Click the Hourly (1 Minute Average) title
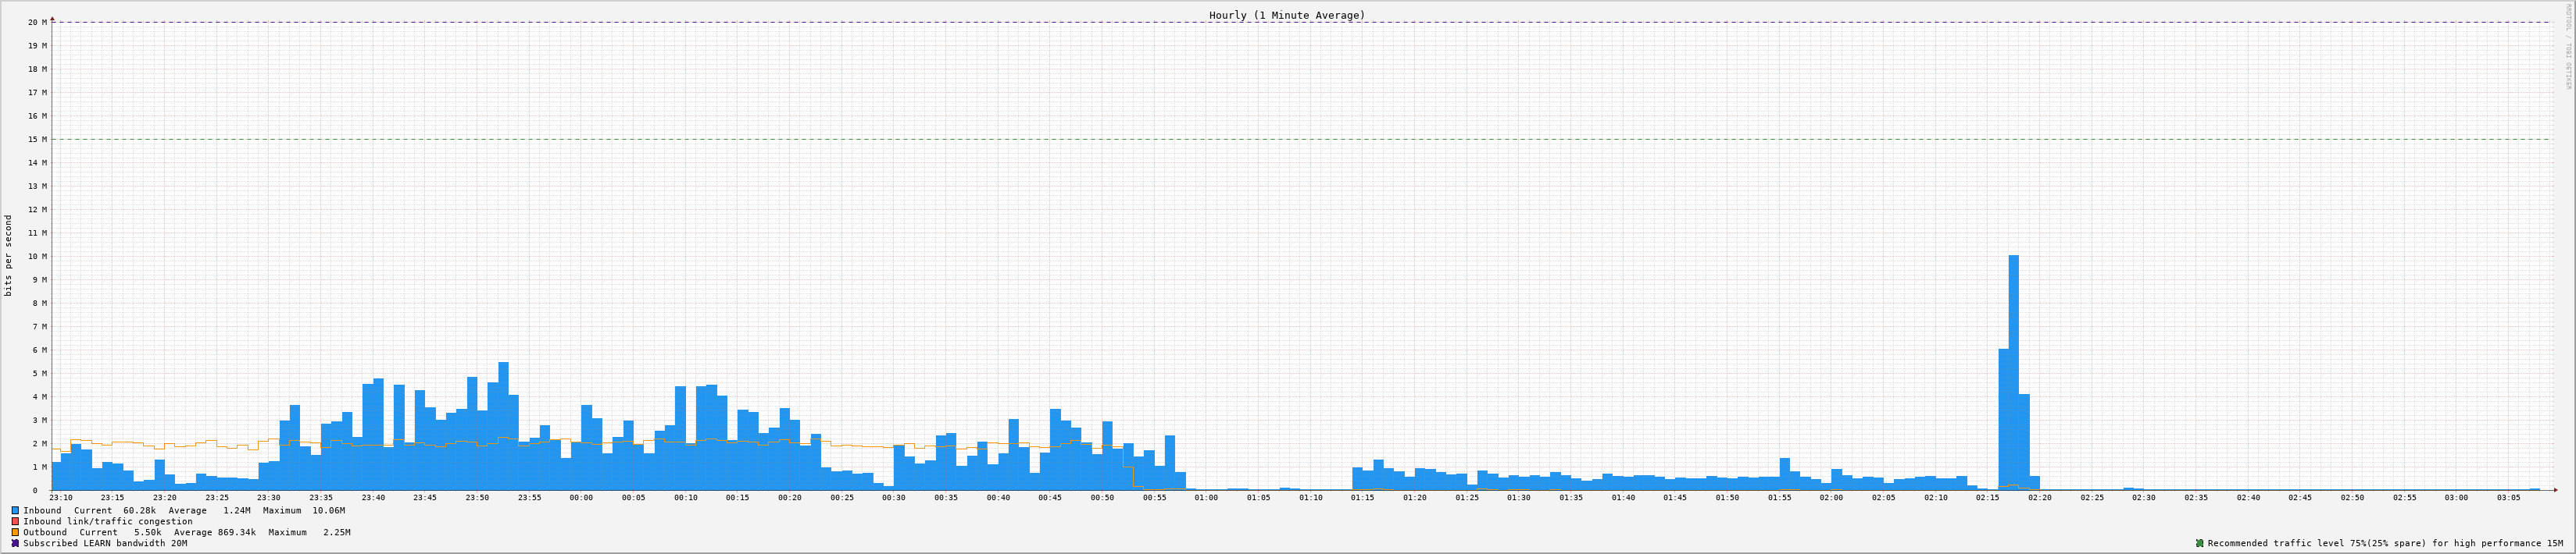Viewport: 2576px width, 554px height. (1286, 15)
